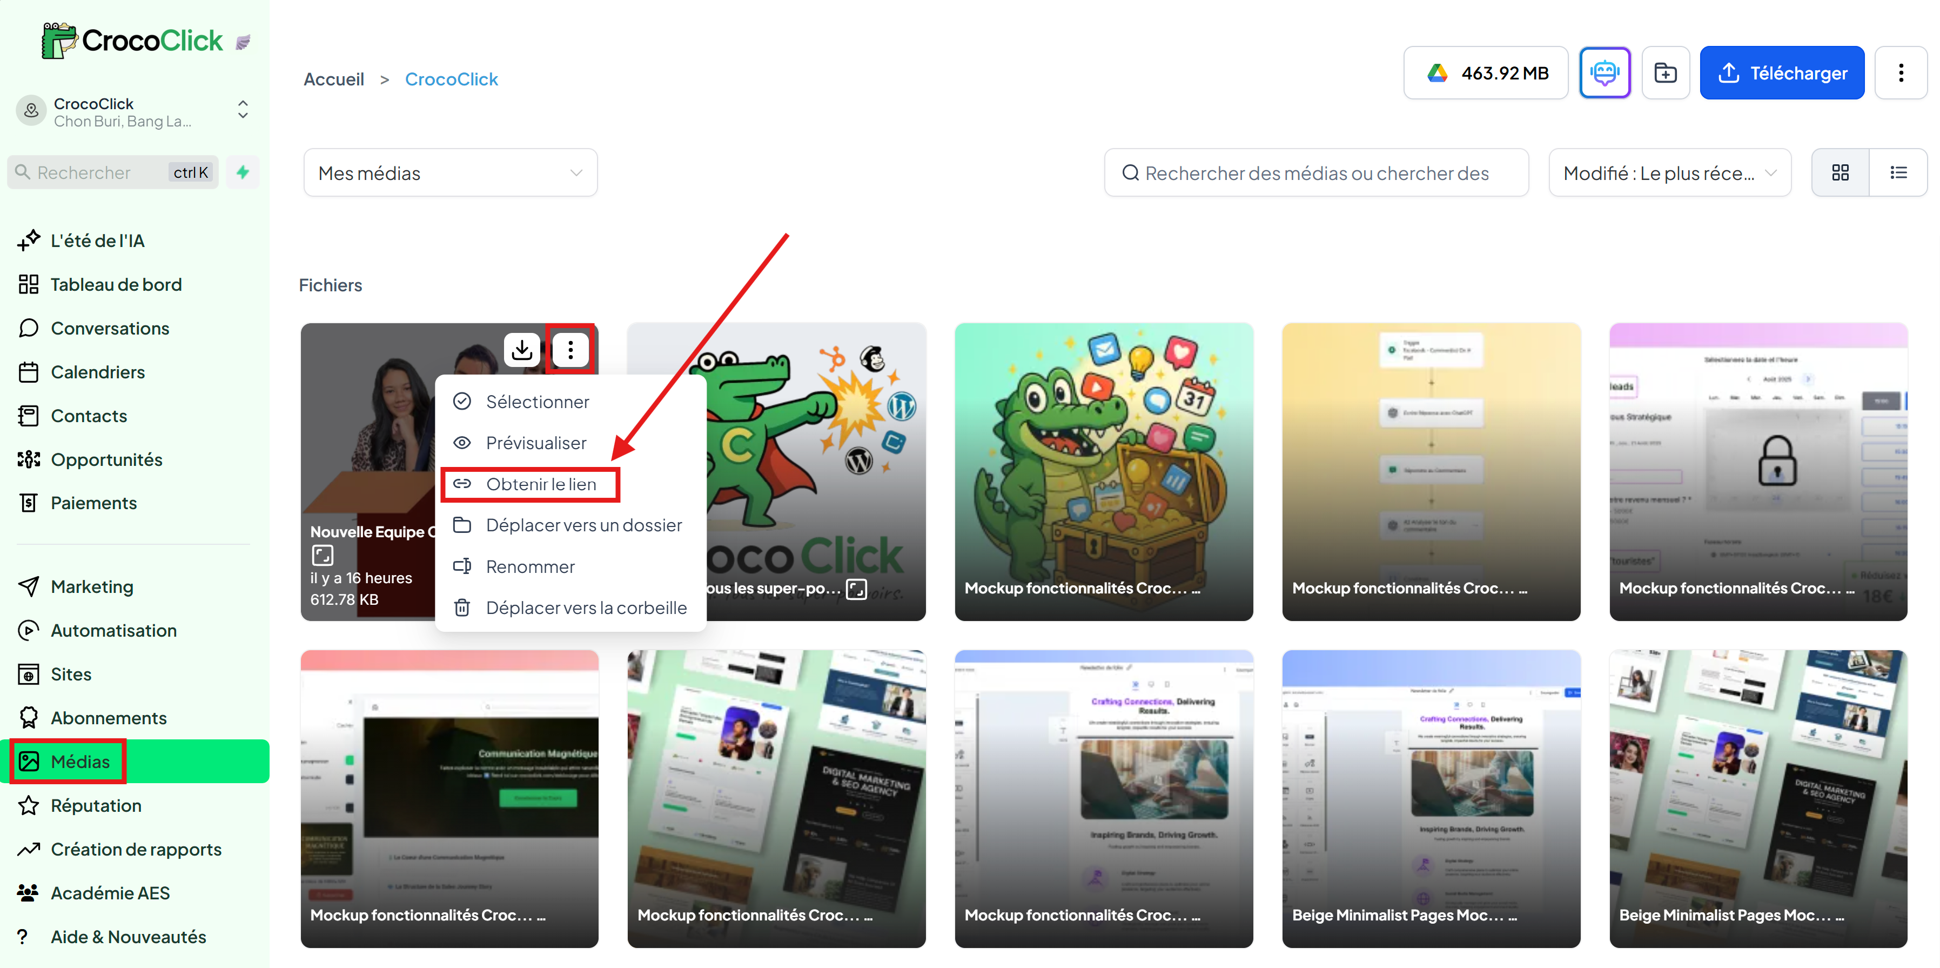Screen dimensions: 1940x968
Task: Open the padlock calendar mockup thumbnail
Action: (x=1758, y=472)
